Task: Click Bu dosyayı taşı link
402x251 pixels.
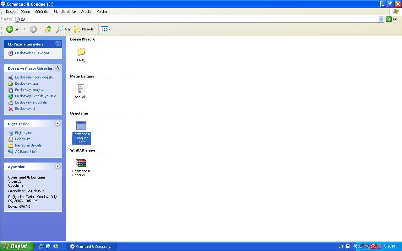Action: [x=26, y=83]
